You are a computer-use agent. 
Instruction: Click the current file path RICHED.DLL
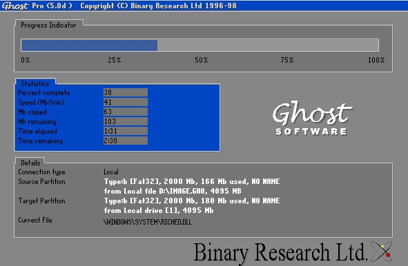pyautogui.click(x=147, y=222)
